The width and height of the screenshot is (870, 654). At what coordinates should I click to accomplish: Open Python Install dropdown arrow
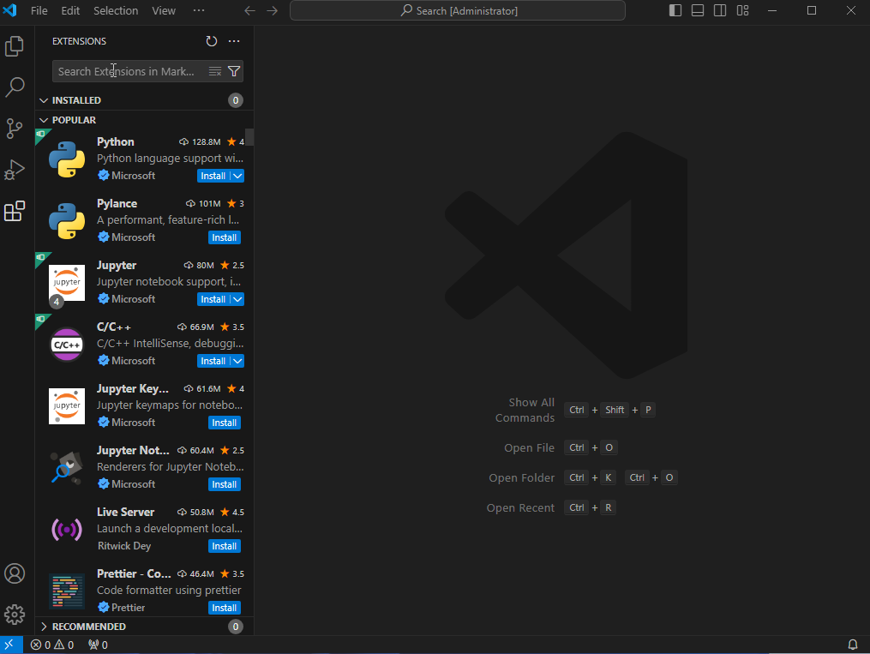pyautogui.click(x=237, y=176)
